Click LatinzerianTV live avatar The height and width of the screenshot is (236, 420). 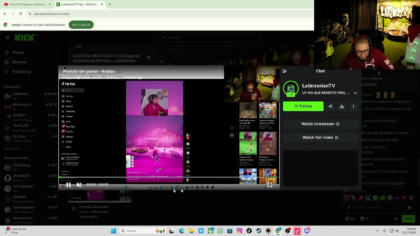(291, 89)
